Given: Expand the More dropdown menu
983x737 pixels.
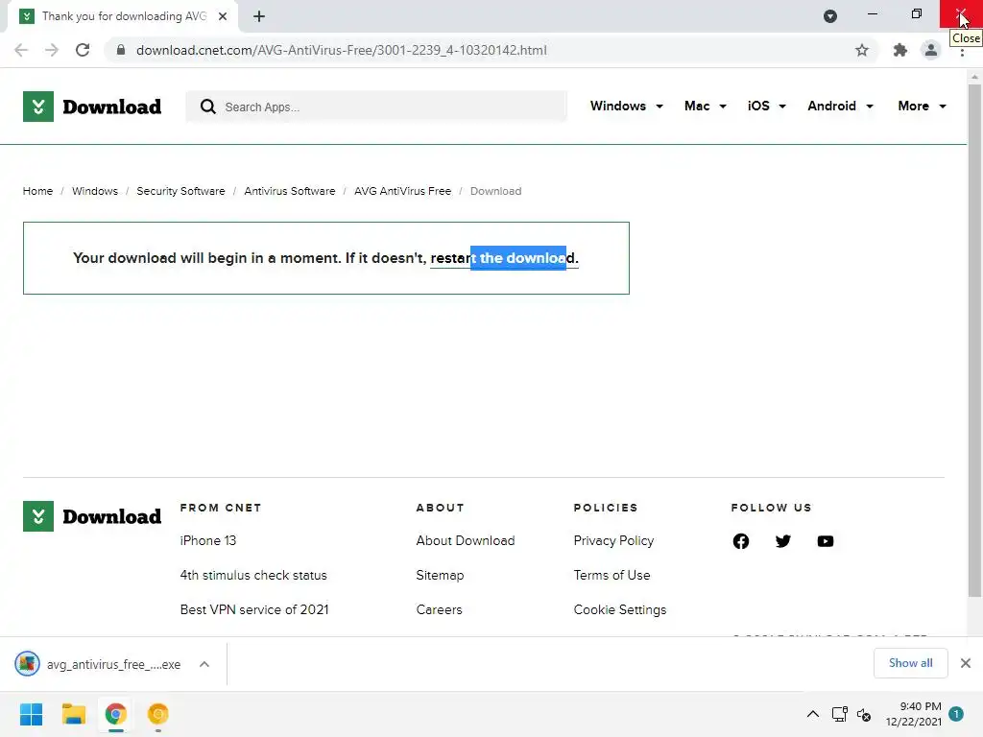Looking at the screenshot, I should pos(922,106).
